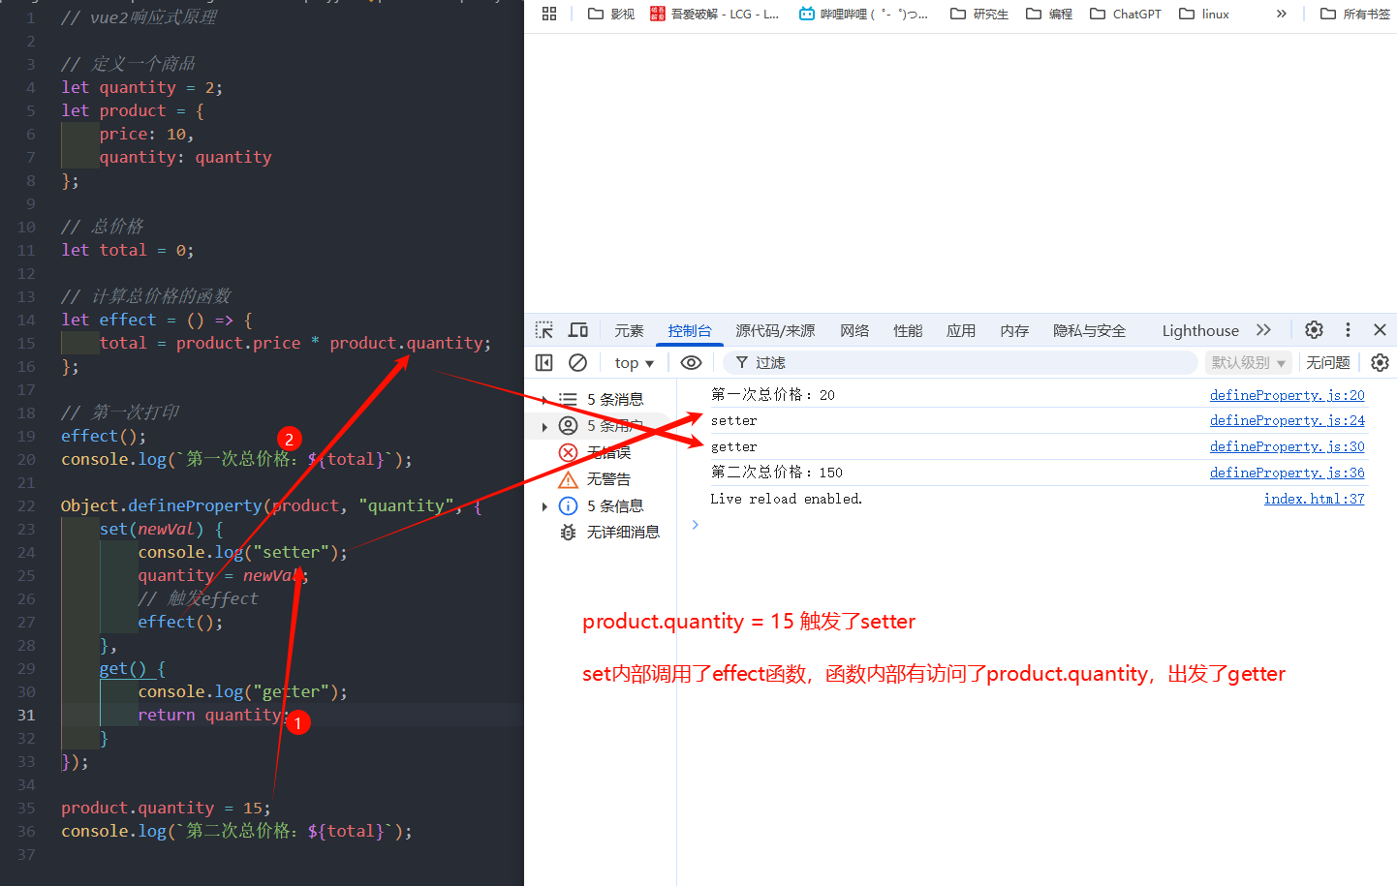This screenshot has width=1397, height=886.
Task: Click the browser apps grid icon
Action: [x=549, y=14]
